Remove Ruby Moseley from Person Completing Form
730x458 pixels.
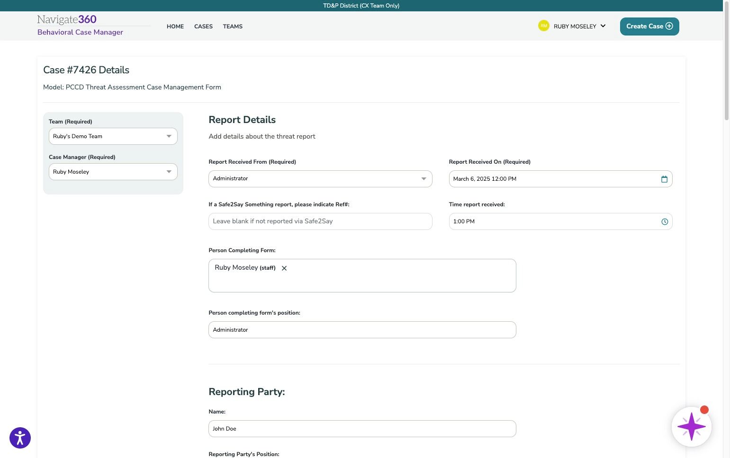point(284,268)
